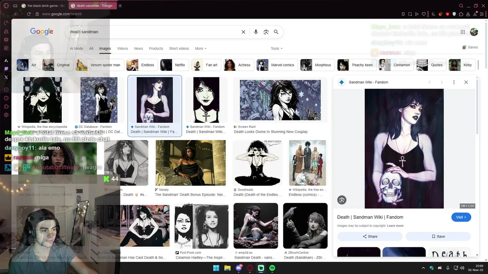The image size is (488, 274).
Task: Reload the current page
Action: [x=29, y=14]
